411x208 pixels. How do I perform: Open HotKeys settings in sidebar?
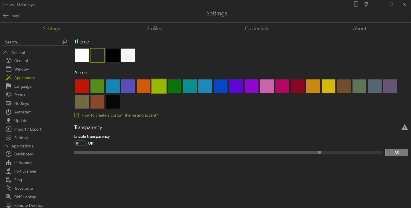tap(21, 103)
